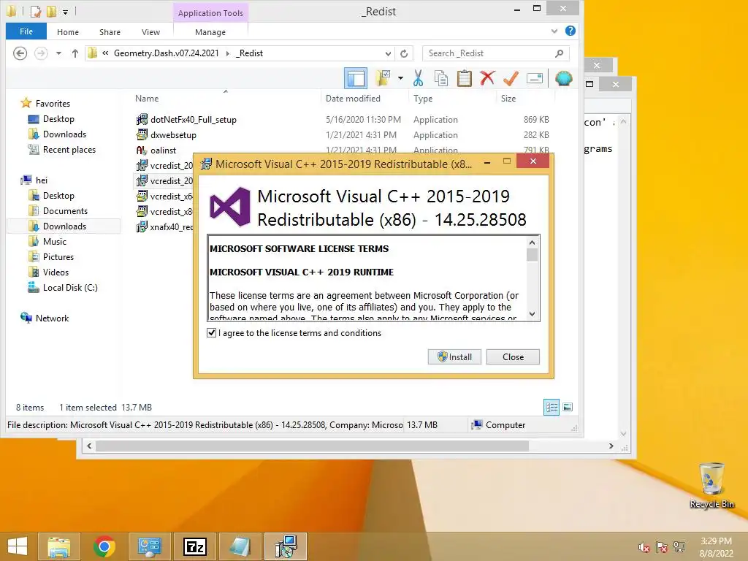Click the horizontal scrollbar of back window

(313, 446)
